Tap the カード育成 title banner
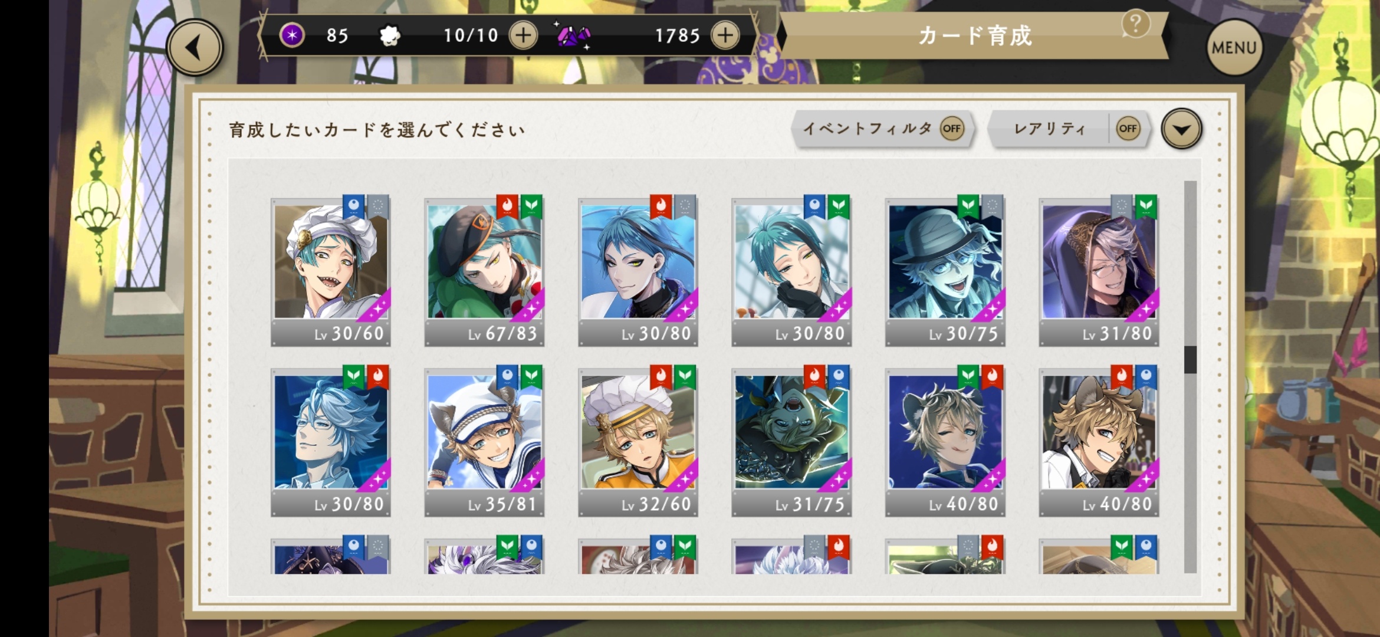 pos(975,35)
